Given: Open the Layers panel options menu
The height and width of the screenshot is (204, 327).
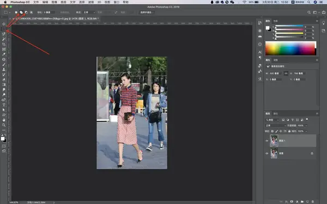Looking at the screenshot, I should pyautogui.click(x=317, y=114).
